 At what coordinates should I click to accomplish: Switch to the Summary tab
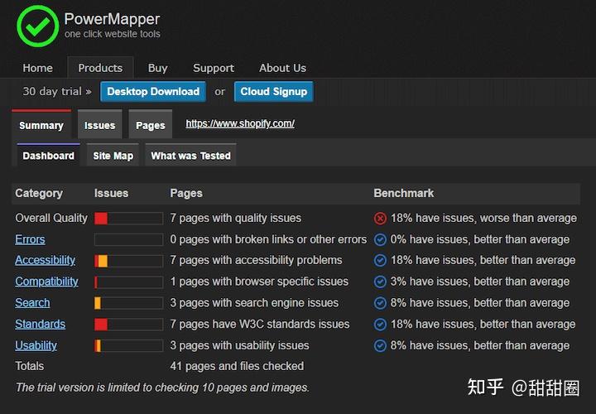click(x=41, y=125)
